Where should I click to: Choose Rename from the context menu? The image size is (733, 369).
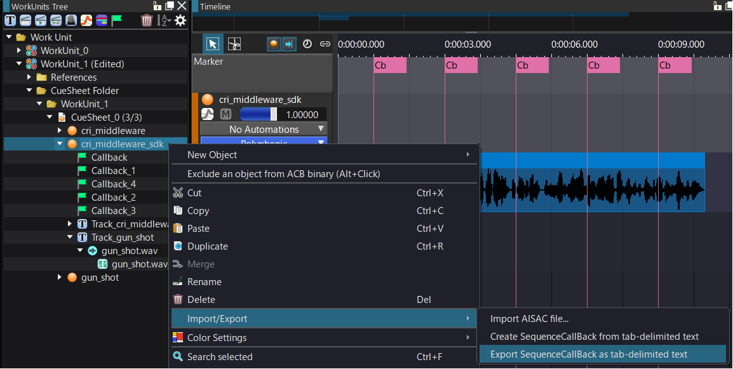[325, 281]
